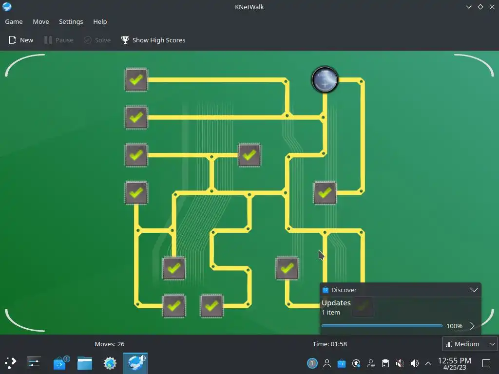Screen dimensions: 499x374
Task: Click the Pause toolbar button
Action: (59, 40)
